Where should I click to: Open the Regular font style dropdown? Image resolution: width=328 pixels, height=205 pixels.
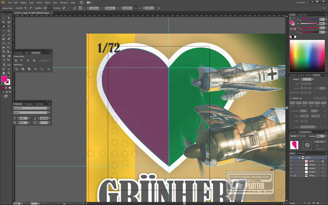pos(49,112)
